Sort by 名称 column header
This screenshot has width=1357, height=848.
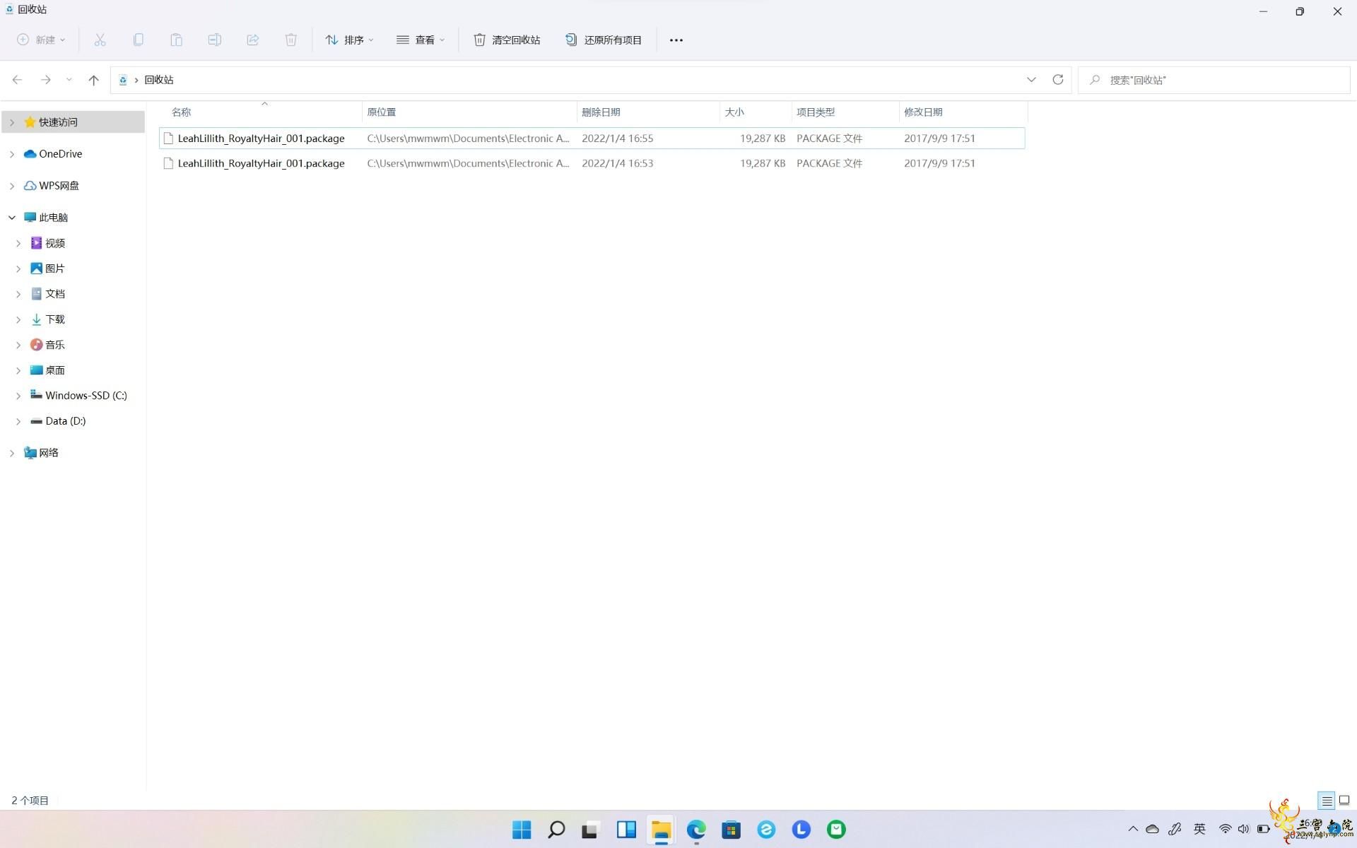[181, 112]
